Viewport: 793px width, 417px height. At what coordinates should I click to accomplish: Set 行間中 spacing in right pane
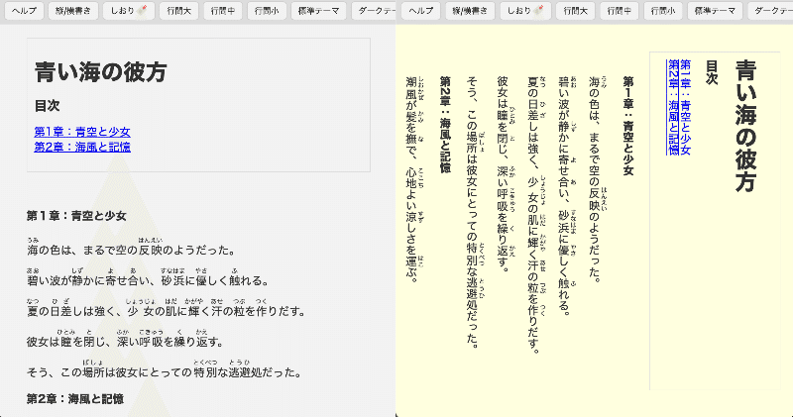pos(619,11)
